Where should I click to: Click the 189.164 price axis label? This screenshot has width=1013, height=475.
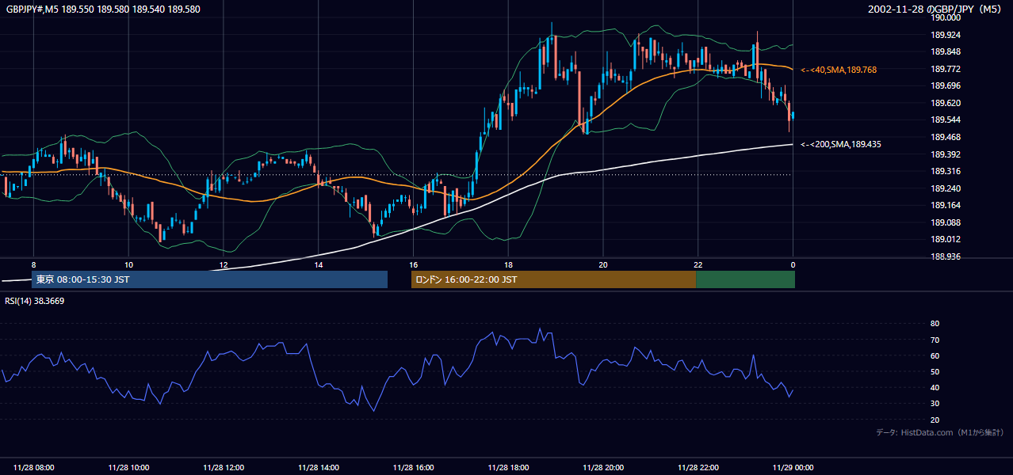[946, 205]
